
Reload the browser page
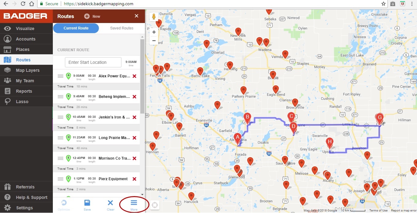click(23, 4)
